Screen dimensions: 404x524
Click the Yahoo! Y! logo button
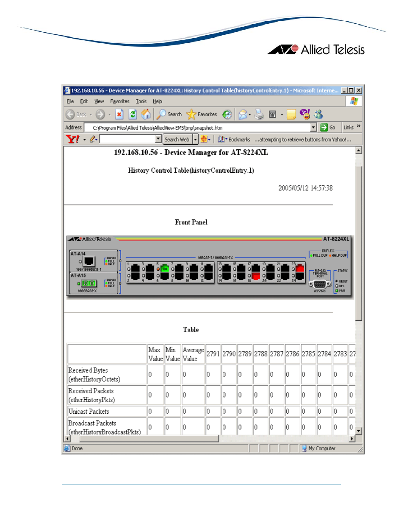(73, 139)
